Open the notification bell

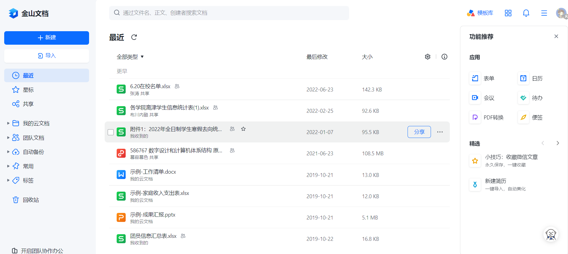[x=526, y=13]
